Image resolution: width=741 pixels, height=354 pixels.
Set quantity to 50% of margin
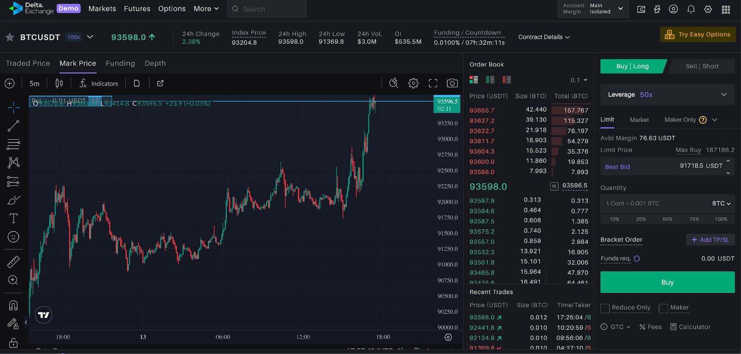click(x=667, y=219)
